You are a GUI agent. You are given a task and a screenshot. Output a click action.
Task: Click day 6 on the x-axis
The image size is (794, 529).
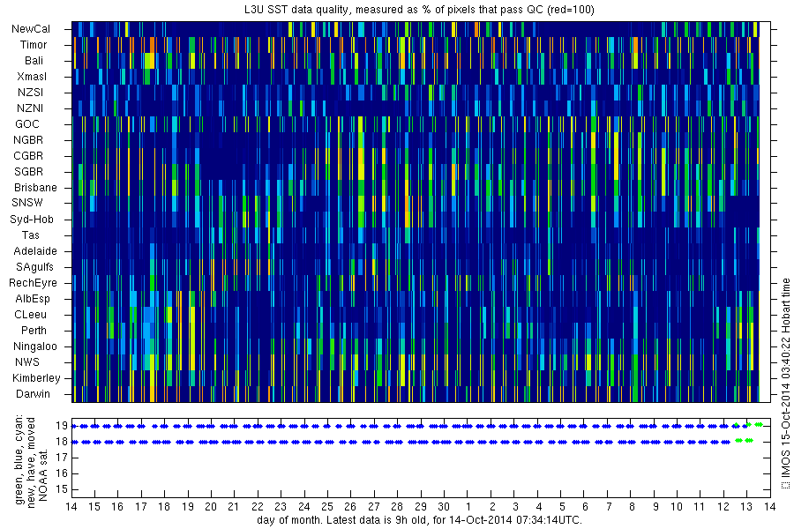coord(586,507)
